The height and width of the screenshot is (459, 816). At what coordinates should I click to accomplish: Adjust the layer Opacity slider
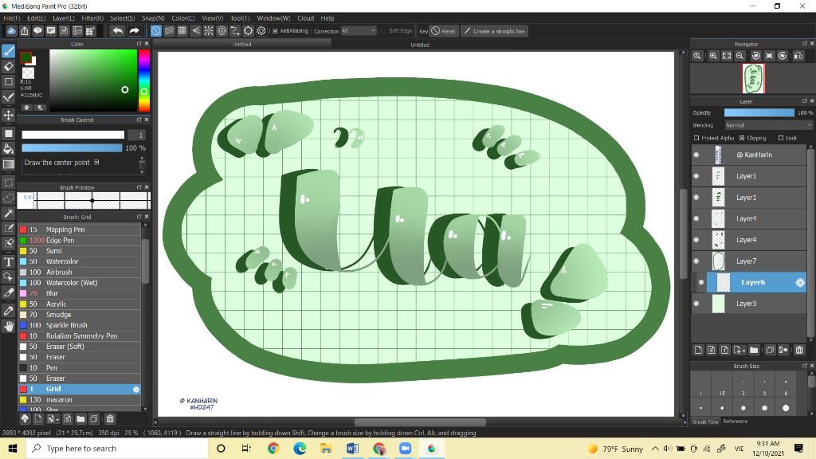pos(759,112)
